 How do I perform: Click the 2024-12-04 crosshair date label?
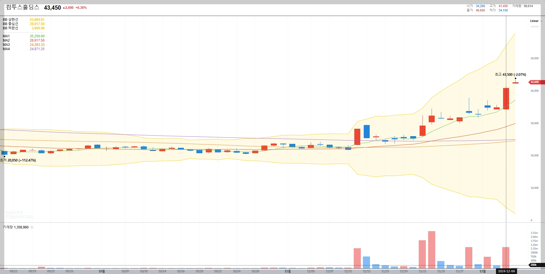(x=506, y=271)
